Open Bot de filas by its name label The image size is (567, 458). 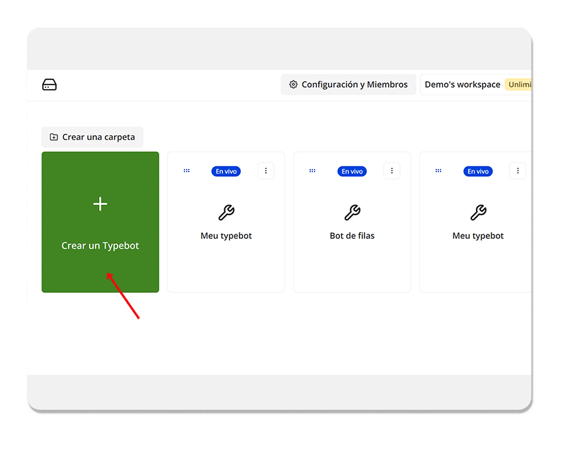(352, 236)
